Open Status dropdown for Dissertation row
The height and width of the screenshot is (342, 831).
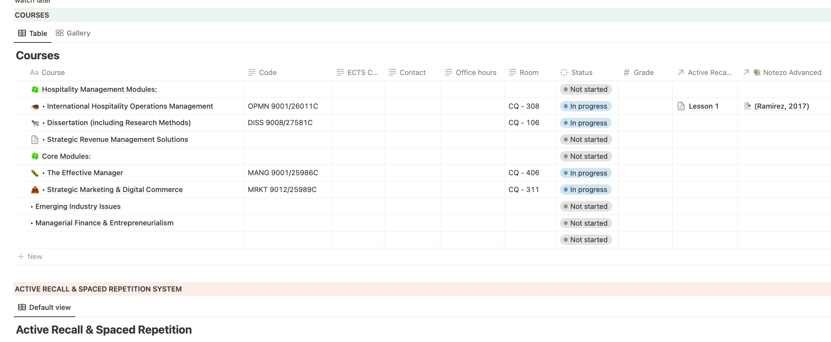tap(586, 123)
